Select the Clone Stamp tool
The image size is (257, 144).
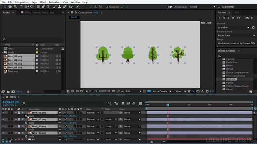tap(59, 7)
